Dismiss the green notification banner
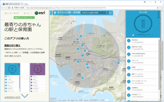Image resolution: width=164 pixels, height=102 pixels. click(x=33, y=18)
